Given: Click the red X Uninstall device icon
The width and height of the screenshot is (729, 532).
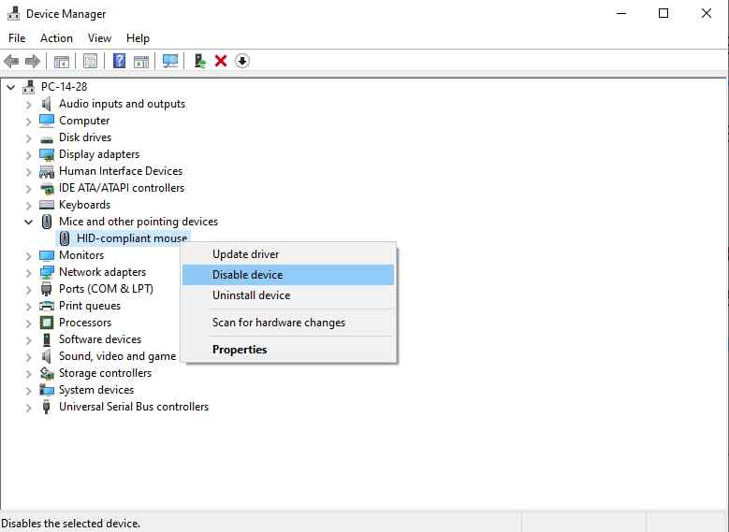Looking at the screenshot, I should pos(221,61).
